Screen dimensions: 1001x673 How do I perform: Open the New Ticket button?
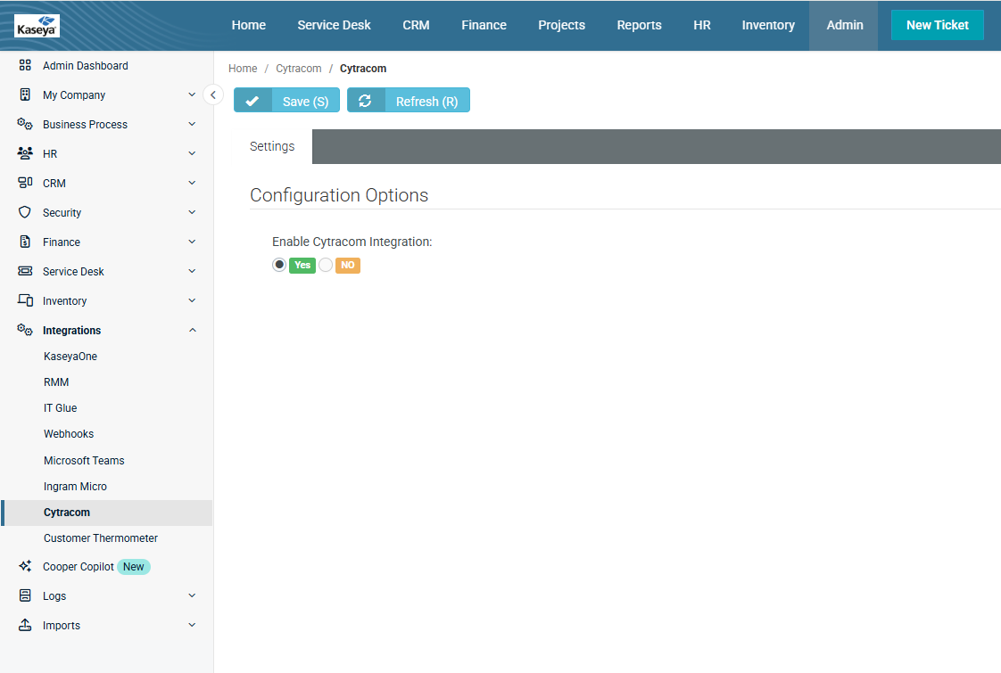937,25
